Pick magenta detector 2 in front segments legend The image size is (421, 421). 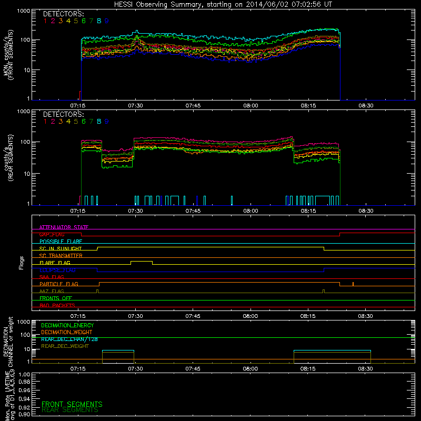coord(53,21)
